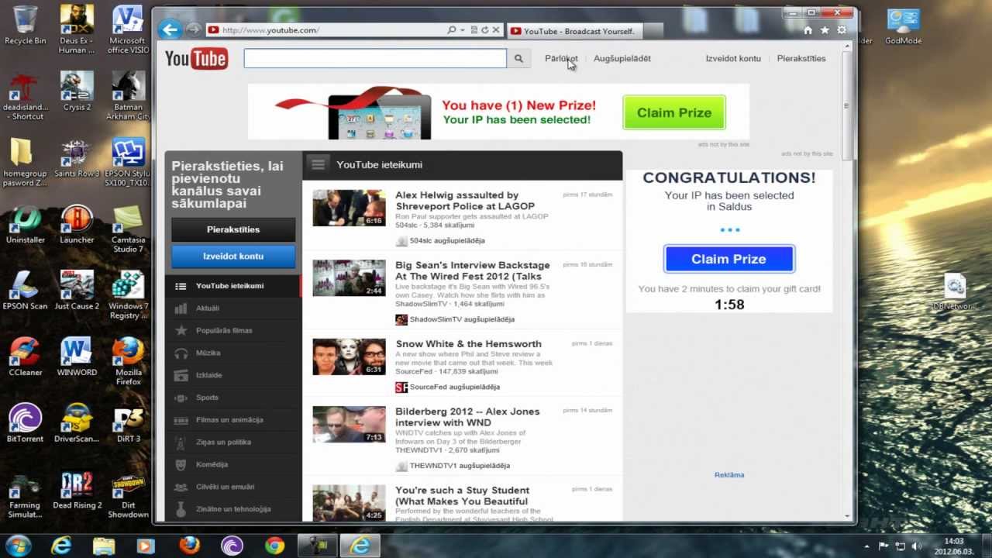
Task: Select Ziņas un politika category
Action: pos(233,443)
